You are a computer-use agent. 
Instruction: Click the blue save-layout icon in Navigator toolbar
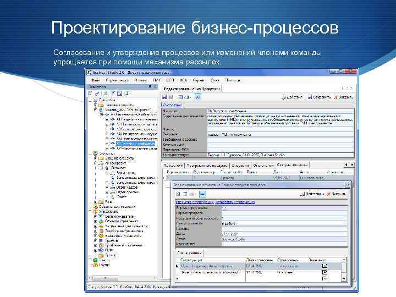coord(119,94)
